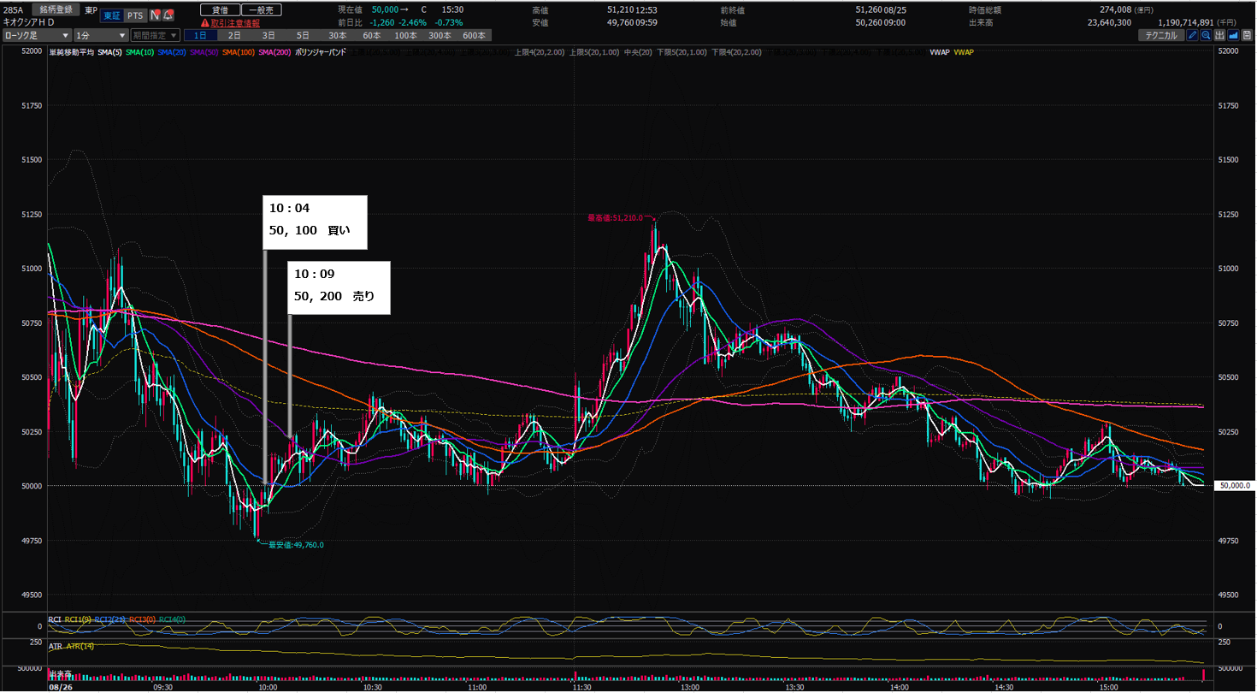Viewport: 1257px width, 693px height.
Task: Click the 単純移動平均 legend label
Action: [x=72, y=52]
